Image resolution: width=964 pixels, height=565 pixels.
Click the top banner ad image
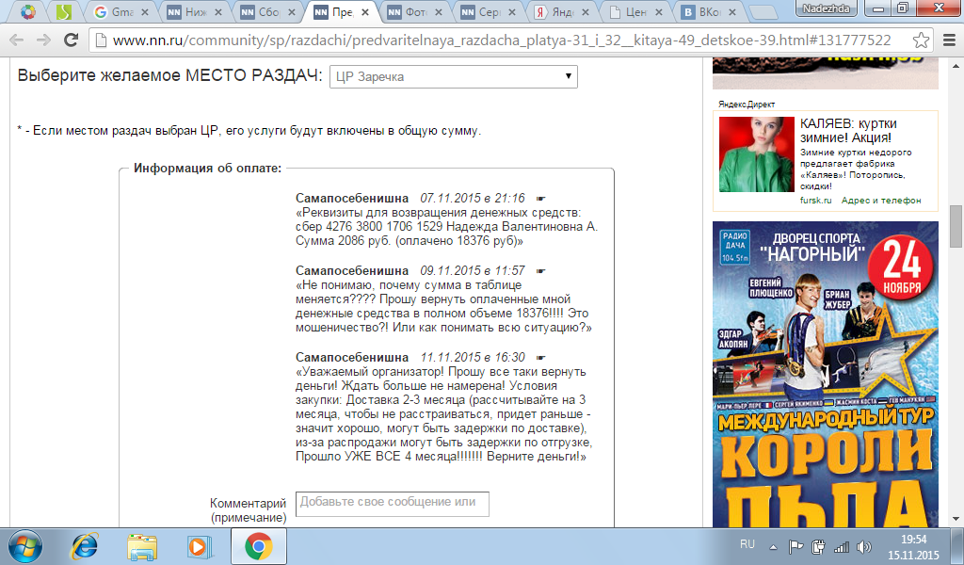click(826, 73)
